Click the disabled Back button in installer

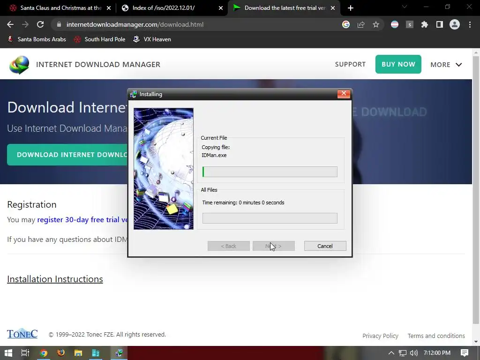click(x=228, y=246)
